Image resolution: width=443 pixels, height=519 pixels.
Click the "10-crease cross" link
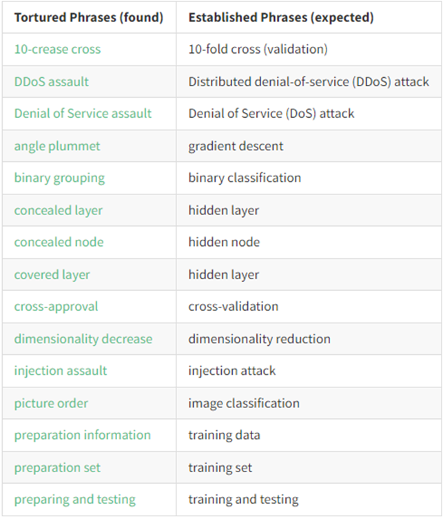tap(57, 50)
